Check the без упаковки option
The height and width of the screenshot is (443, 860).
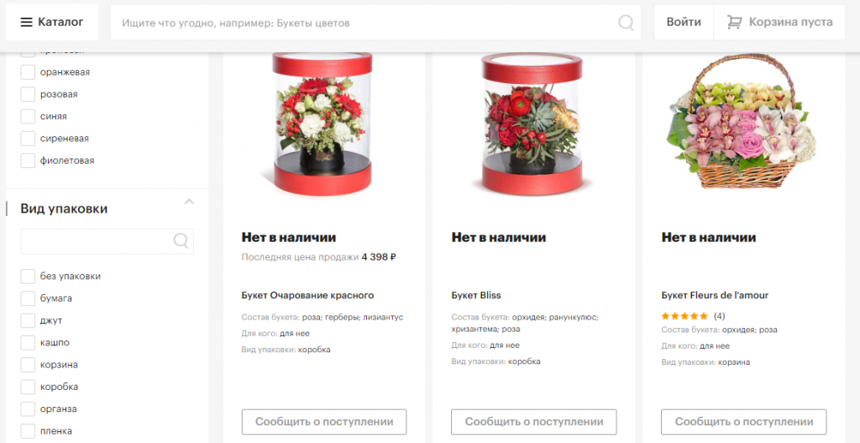(x=28, y=276)
